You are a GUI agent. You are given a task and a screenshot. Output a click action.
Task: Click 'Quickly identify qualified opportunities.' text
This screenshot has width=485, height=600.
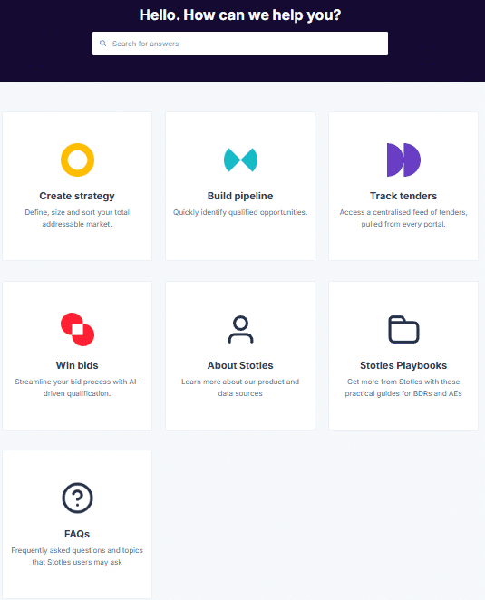point(240,212)
